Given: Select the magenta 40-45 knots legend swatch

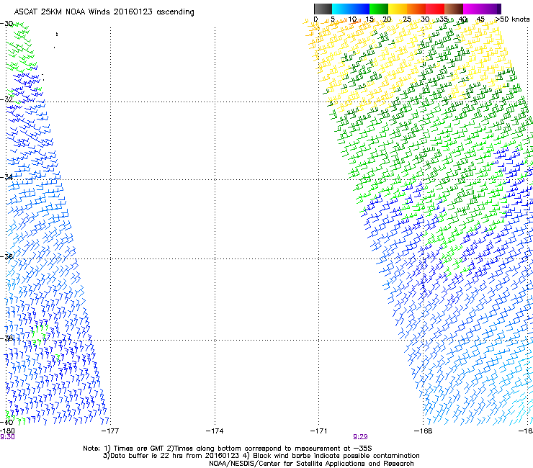Looking at the screenshot, I should [472, 9].
